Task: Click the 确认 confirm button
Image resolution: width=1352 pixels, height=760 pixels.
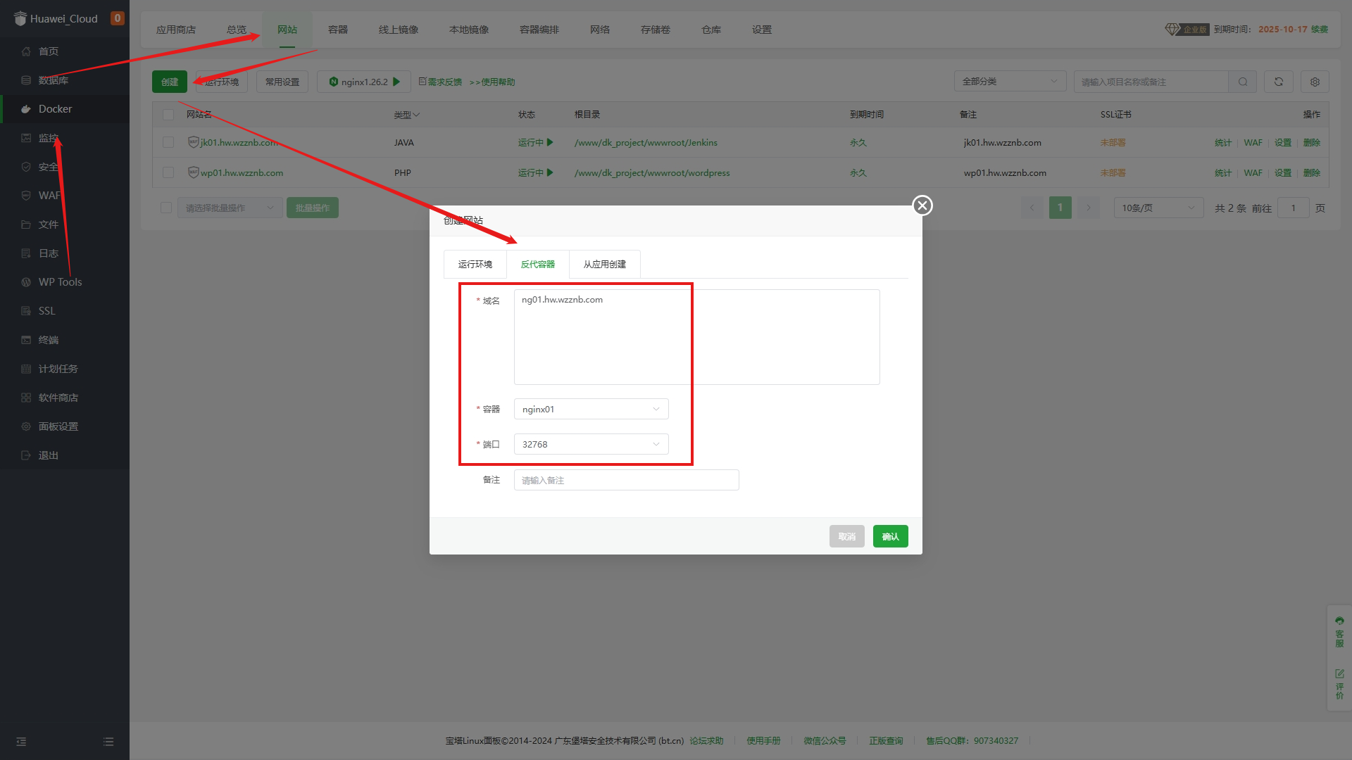Action: 891,536
